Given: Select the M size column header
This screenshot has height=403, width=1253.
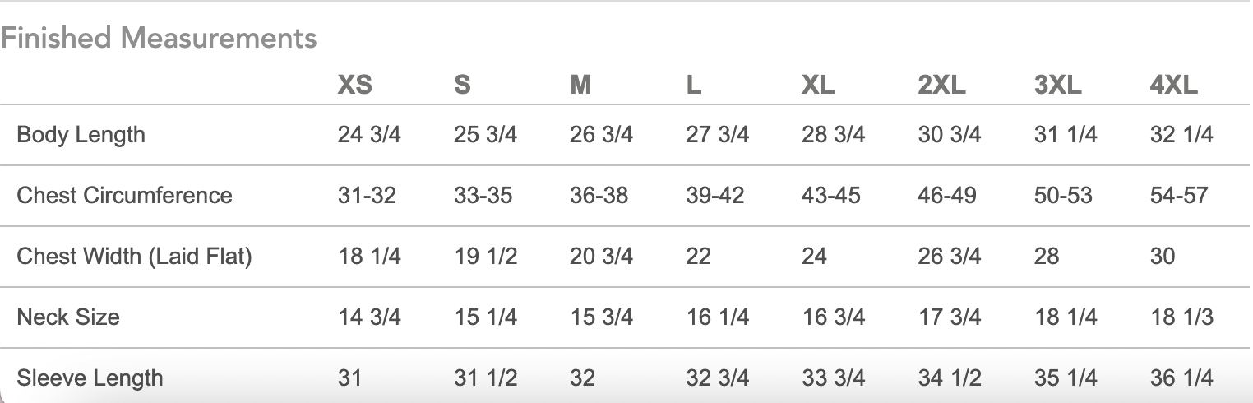Looking at the screenshot, I should pos(580,85).
